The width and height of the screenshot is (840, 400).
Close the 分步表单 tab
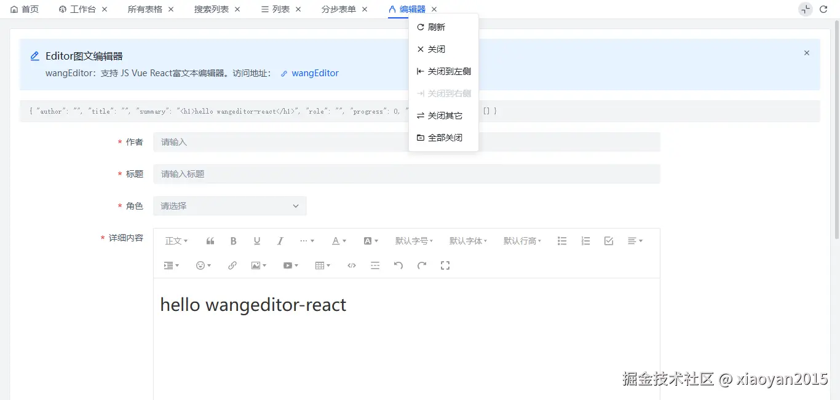pos(365,9)
